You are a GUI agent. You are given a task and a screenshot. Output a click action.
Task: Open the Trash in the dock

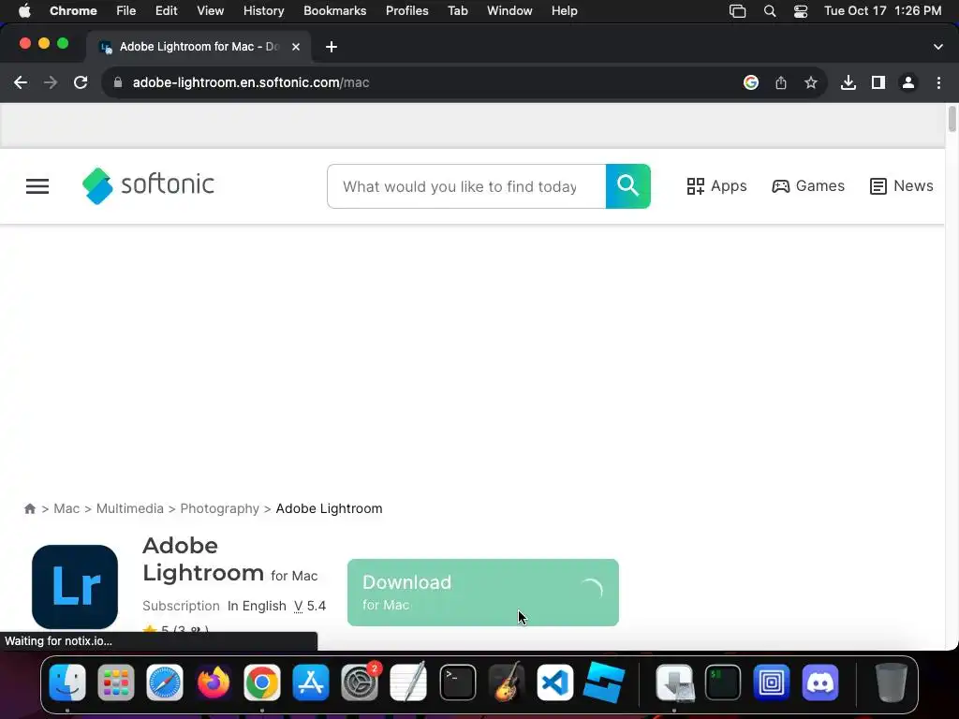(892, 682)
